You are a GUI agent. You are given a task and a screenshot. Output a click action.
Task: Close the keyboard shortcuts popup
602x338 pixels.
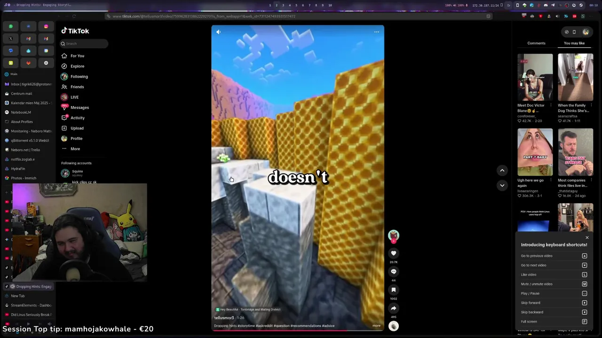[x=587, y=238]
